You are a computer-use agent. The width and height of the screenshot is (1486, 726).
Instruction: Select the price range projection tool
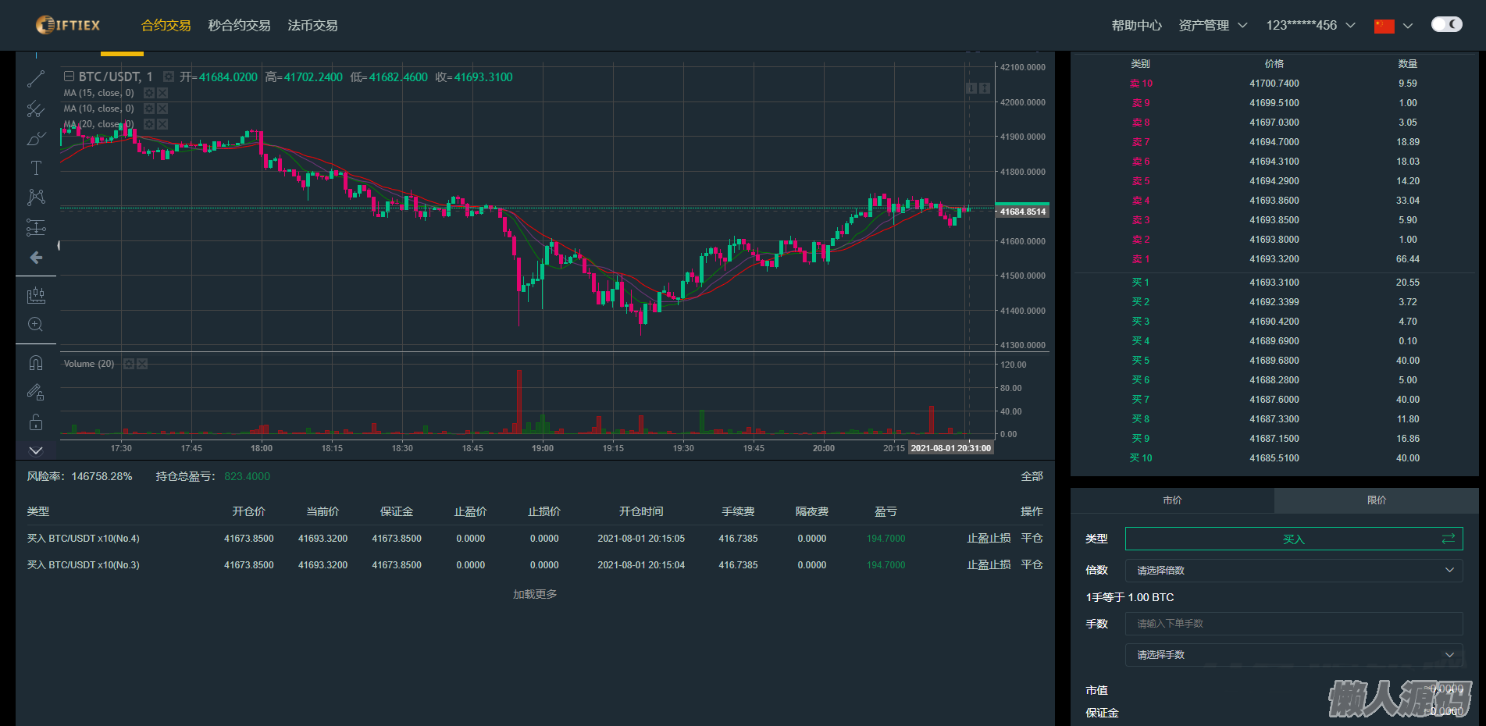36,227
